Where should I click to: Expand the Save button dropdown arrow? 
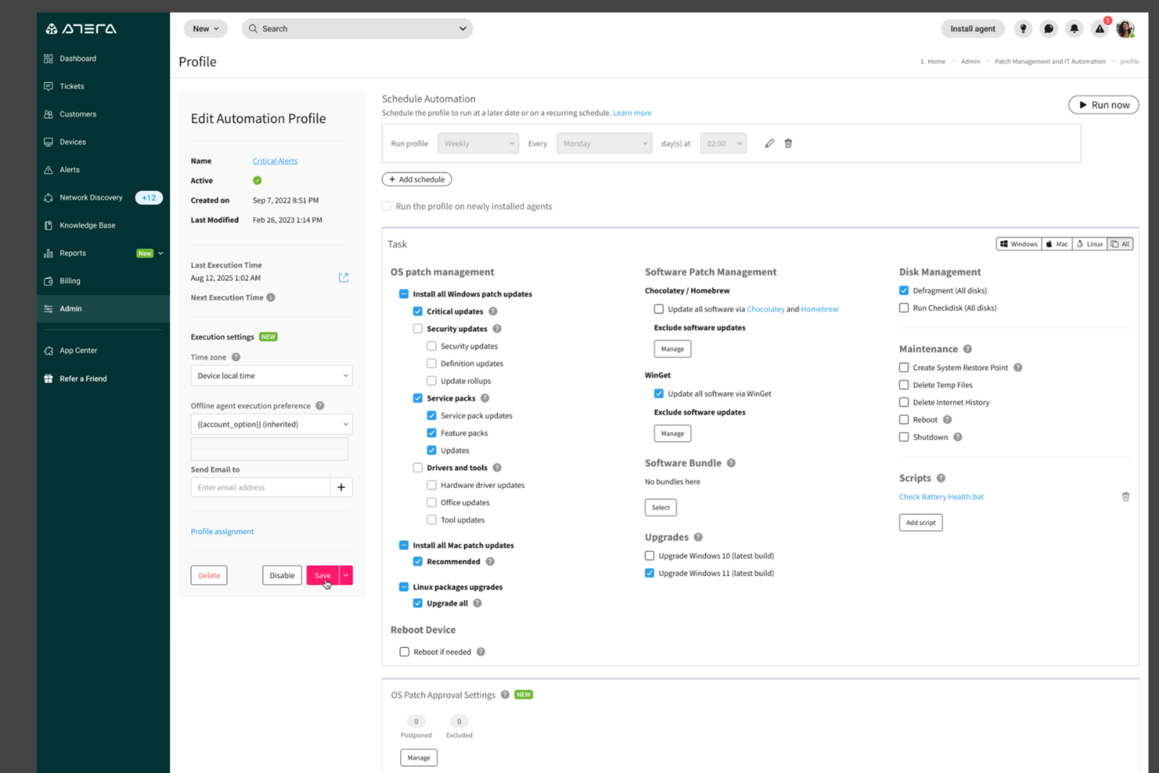pyautogui.click(x=345, y=575)
